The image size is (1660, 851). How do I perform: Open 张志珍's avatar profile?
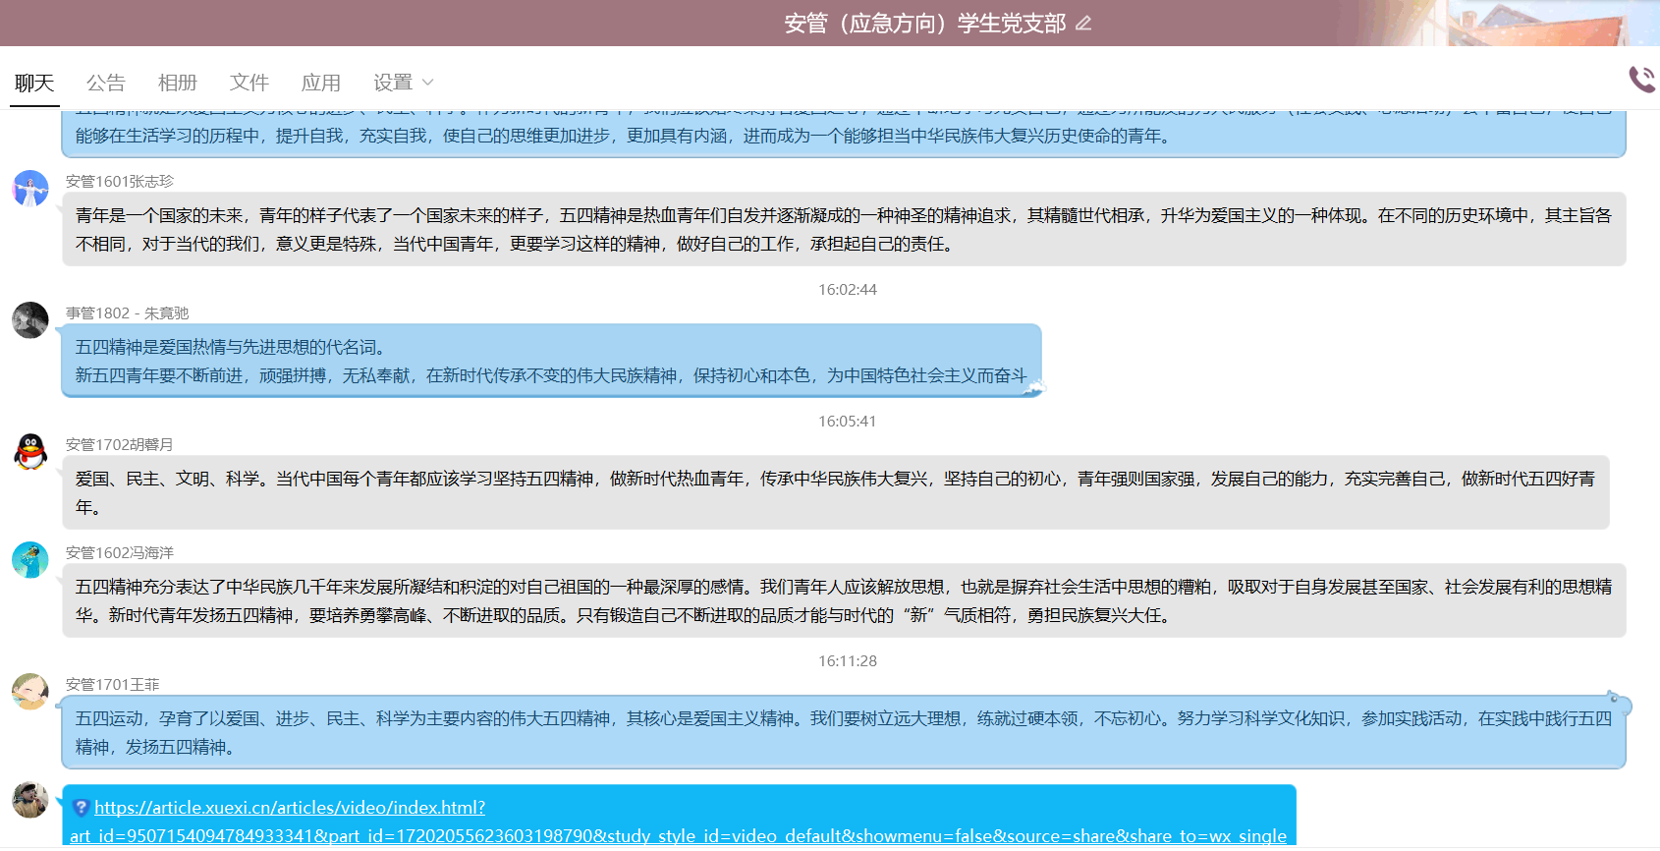tap(30, 188)
